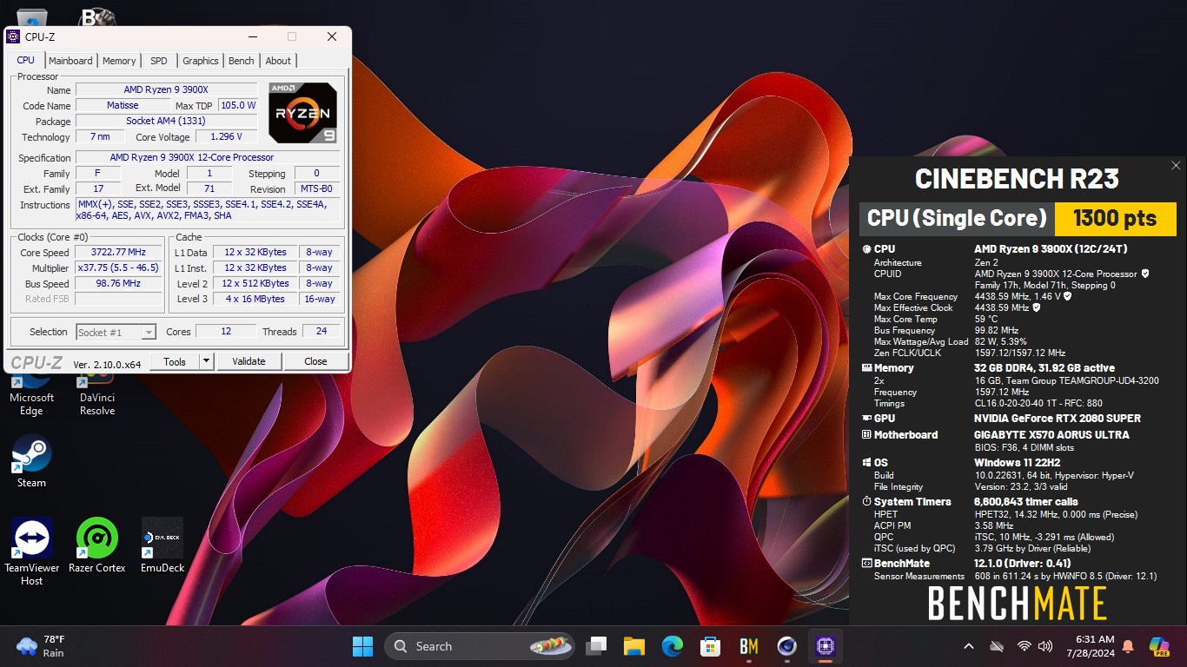Select the DaVinci Resolve desktop shortcut
Image resolution: width=1187 pixels, height=667 pixels.
pyautogui.click(x=97, y=395)
